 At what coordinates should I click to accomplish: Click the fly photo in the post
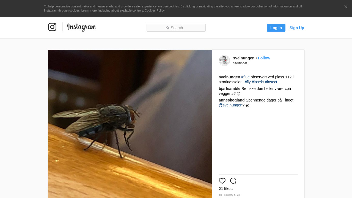(x=130, y=124)
